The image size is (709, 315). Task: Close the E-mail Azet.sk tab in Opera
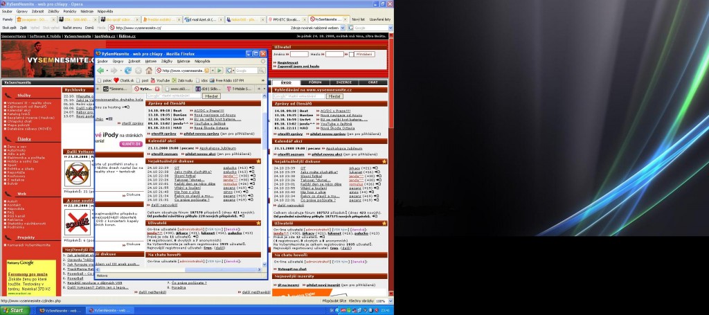221,19
